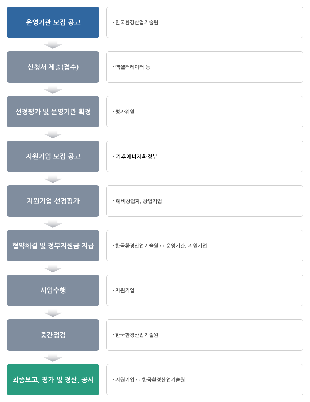Click the 평가위원 description box

point(204,112)
